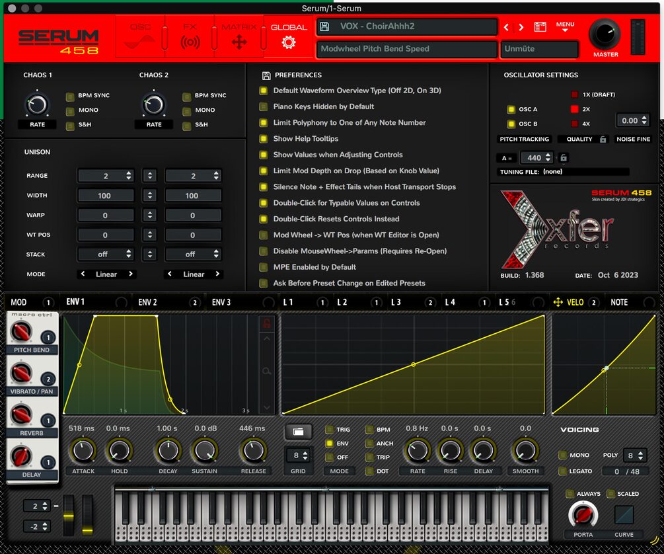Image resolution: width=664 pixels, height=554 pixels.
Task: Click the MASTER volume knob
Action: 605,34
